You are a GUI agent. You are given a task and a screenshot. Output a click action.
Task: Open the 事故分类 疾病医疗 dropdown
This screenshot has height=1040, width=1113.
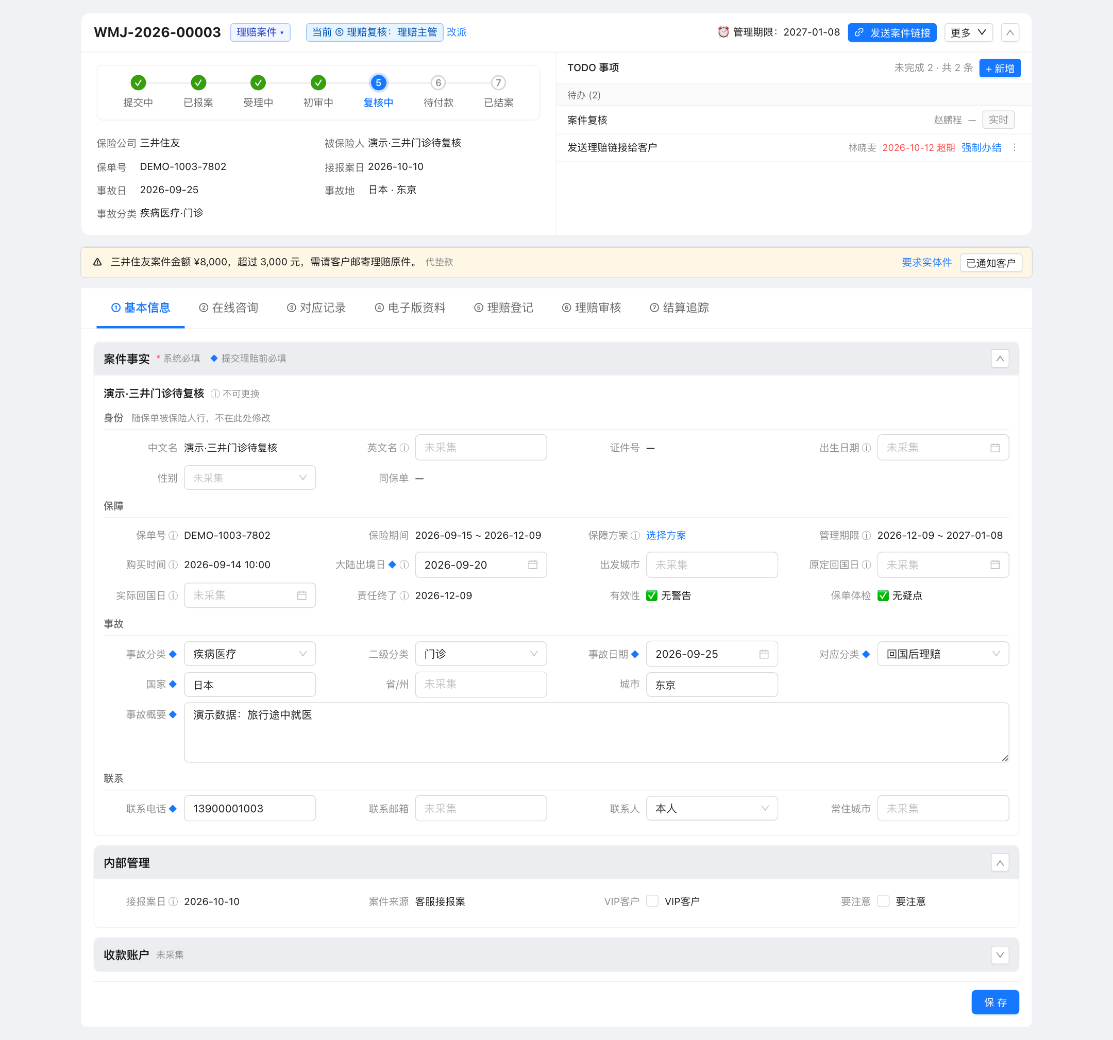(250, 654)
